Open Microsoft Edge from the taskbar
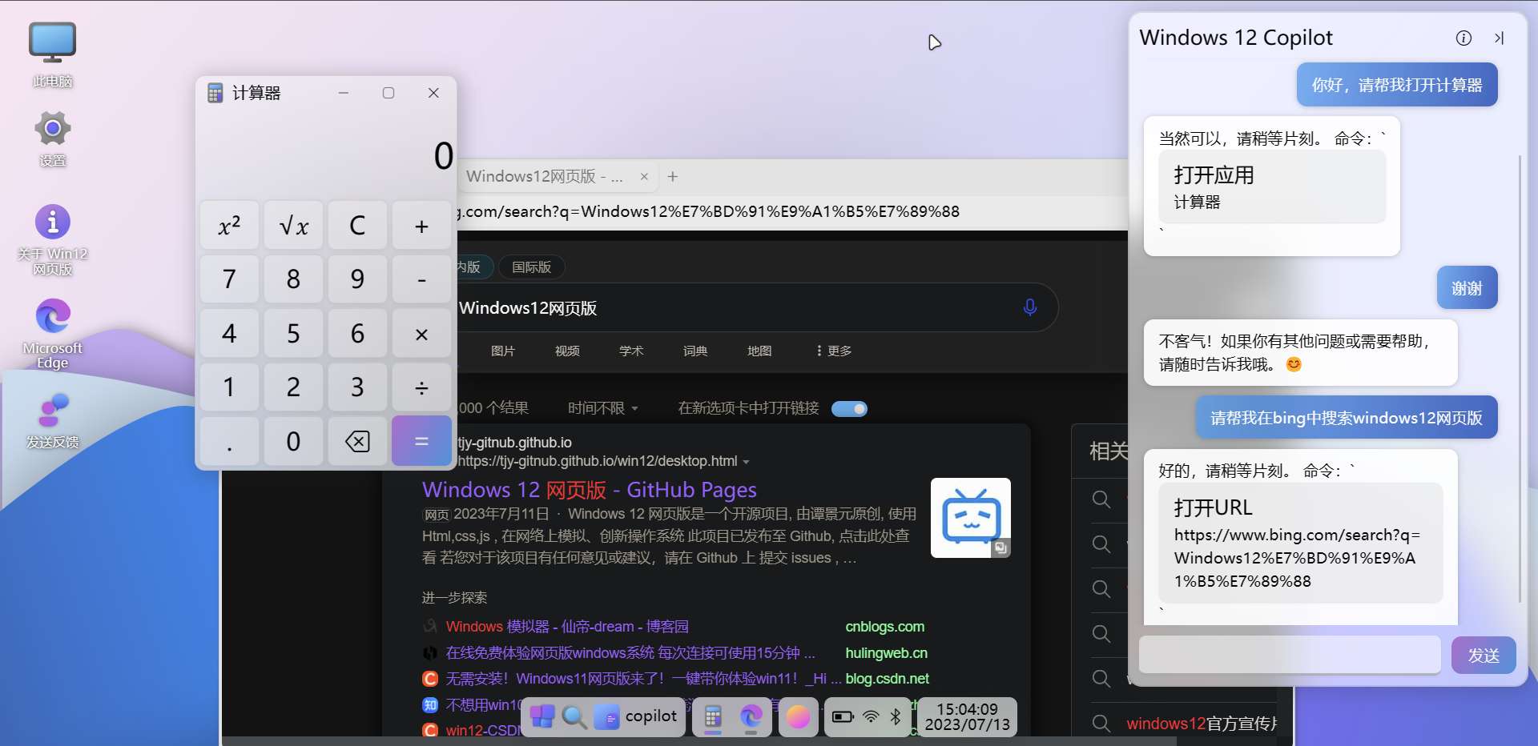This screenshot has height=746, width=1538. 751,718
